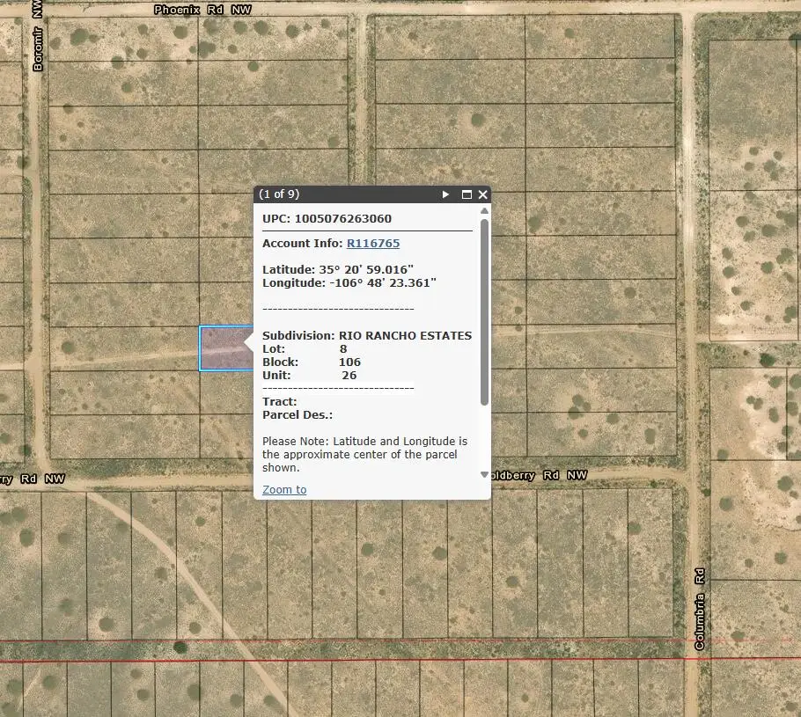Click the Subdivision RIO RANCHO ESTATES text
Screen dimensions: 801x717
tap(366, 335)
